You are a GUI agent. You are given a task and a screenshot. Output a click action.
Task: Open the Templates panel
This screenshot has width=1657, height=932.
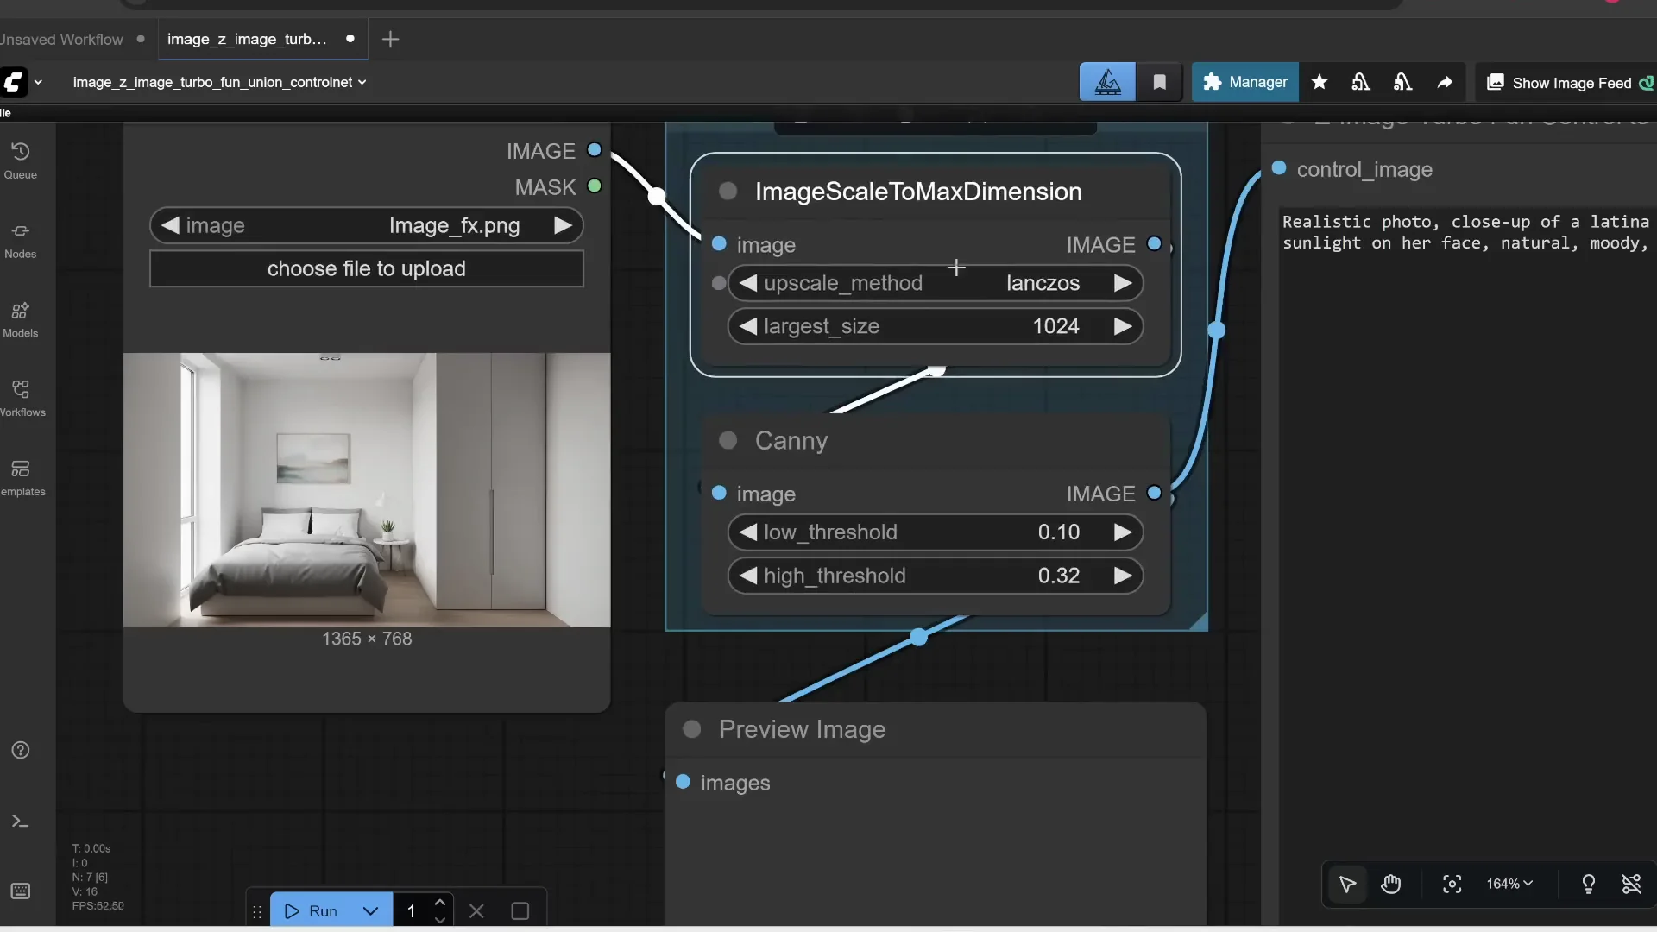(x=21, y=476)
